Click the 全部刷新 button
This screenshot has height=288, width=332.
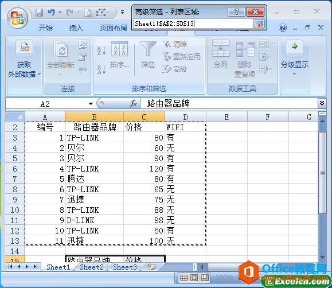click(61, 59)
